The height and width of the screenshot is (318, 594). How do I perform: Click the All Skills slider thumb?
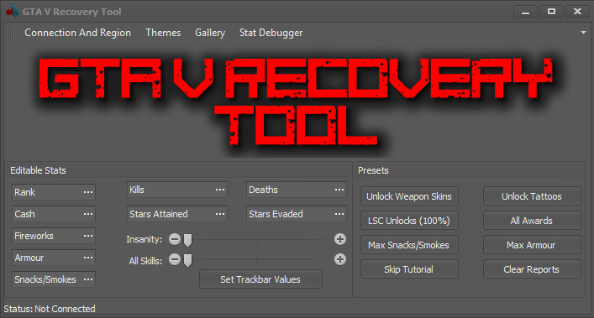tap(187, 260)
